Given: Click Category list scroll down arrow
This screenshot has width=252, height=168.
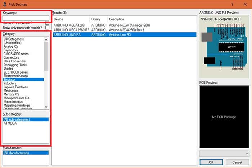Looking at the screenshot, I should pyautogui.click(x=46, y=107).
